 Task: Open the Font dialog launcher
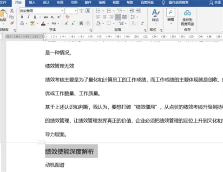[91, 30]
